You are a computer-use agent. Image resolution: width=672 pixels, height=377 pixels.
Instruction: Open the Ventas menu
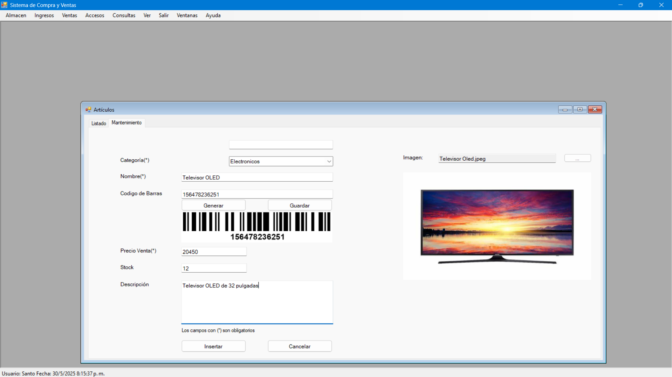[x=69, y=15]
